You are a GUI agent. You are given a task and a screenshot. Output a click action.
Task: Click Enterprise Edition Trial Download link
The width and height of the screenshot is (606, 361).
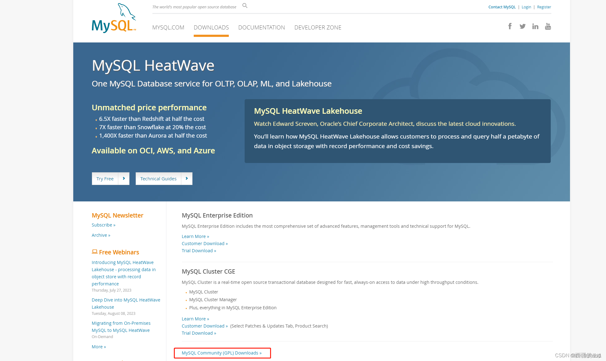tap(199, 251)
